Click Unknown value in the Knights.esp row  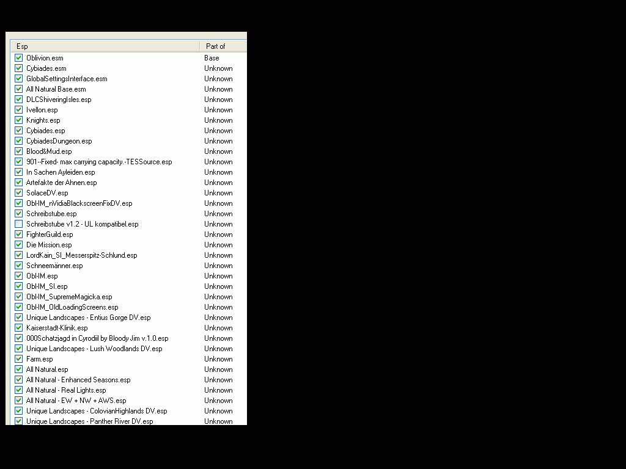click(x=218, y=120)
